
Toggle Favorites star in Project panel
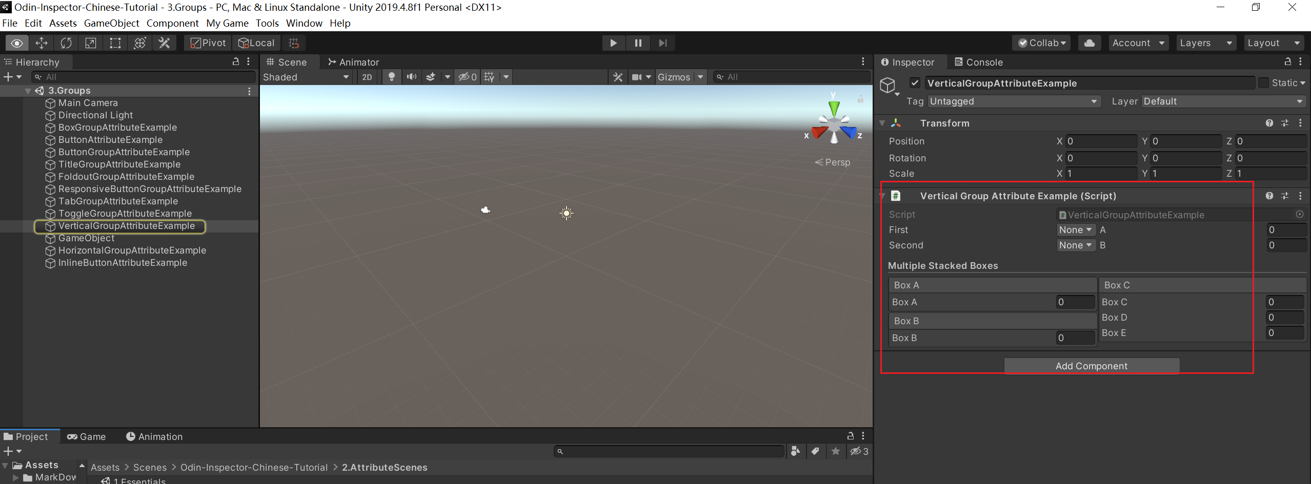[x=836, y=451]
